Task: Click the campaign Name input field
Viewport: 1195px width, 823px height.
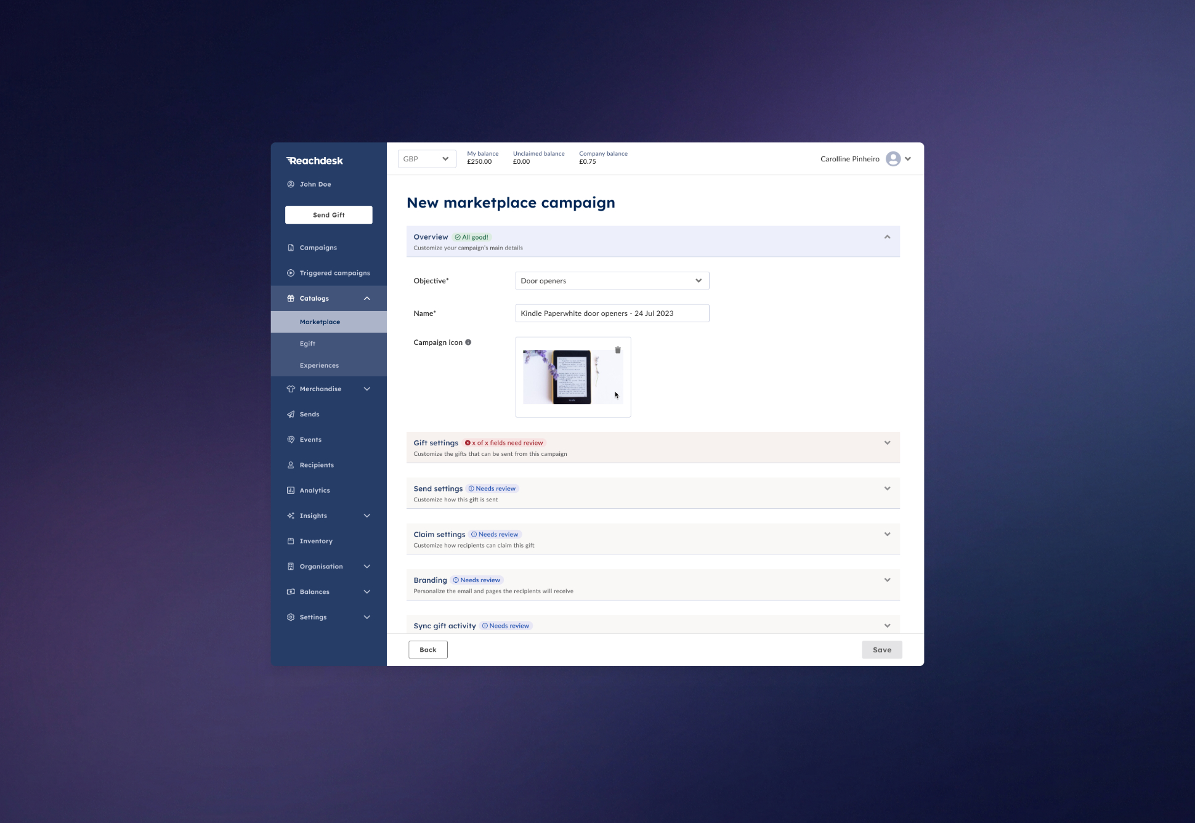Action: 612,314
